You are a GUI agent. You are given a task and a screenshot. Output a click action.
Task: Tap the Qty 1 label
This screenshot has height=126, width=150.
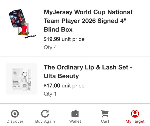pos(50,94)
